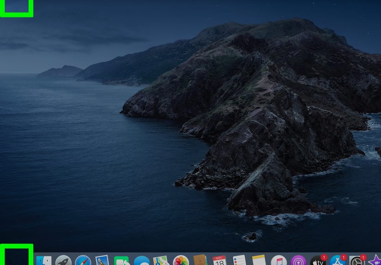Open Notes yellow notepad icon in Dock
The image size is (381, 265).
(259, 260)
